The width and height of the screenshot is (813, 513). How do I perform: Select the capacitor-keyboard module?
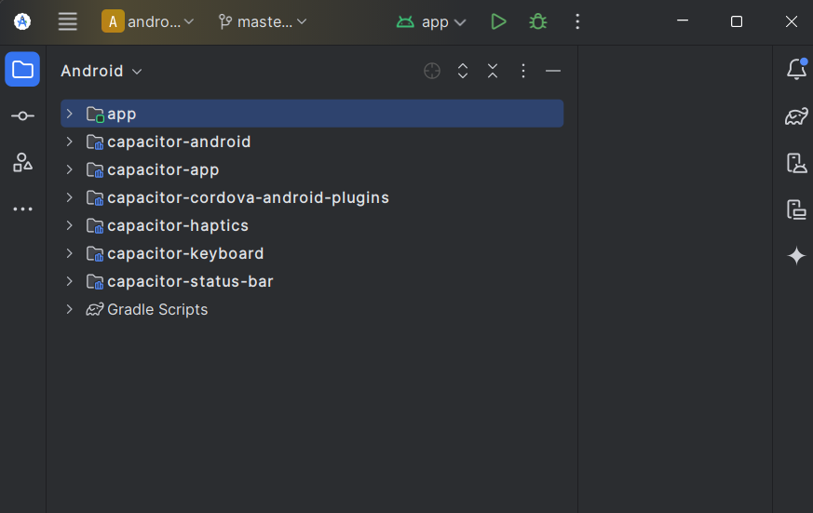[x=185, y=253]
